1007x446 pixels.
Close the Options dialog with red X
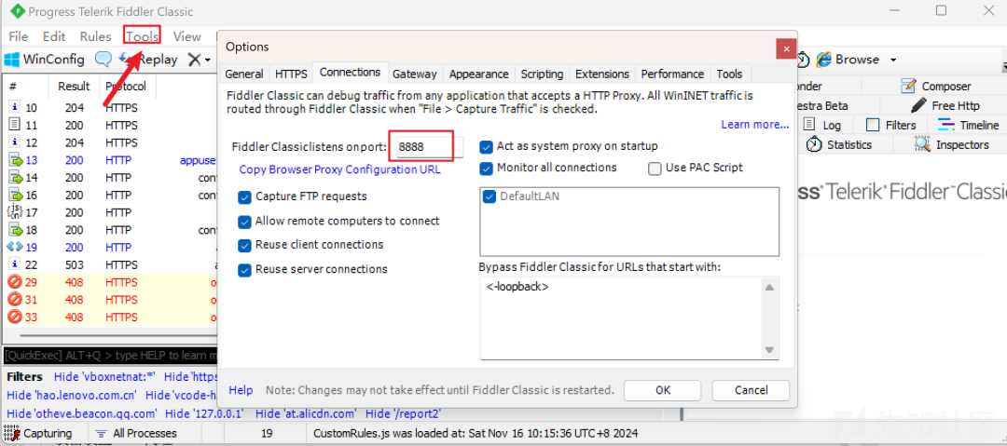click(x=785, y=49)
